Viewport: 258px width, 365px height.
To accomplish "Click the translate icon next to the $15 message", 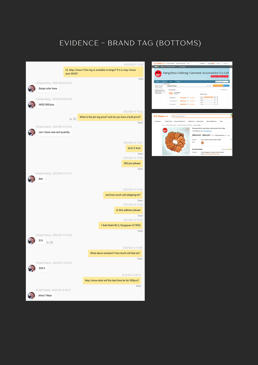I will (x=51, y=243).
